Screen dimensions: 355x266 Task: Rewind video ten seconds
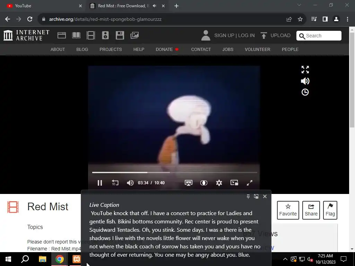click(115, 183)
